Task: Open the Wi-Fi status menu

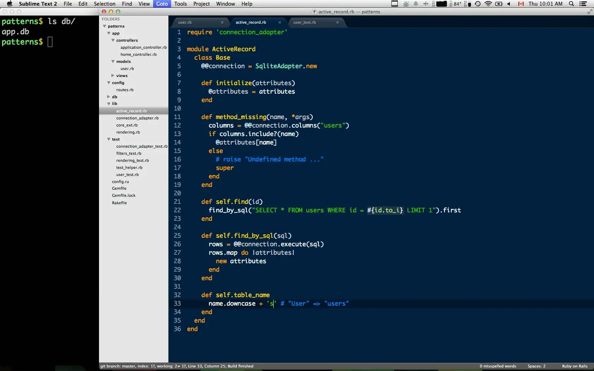Action: point(488,4)
